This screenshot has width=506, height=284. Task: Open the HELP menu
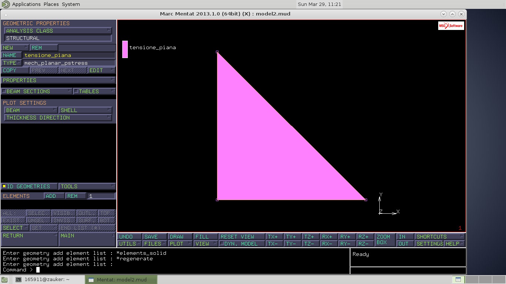click(x=455, y=244)
